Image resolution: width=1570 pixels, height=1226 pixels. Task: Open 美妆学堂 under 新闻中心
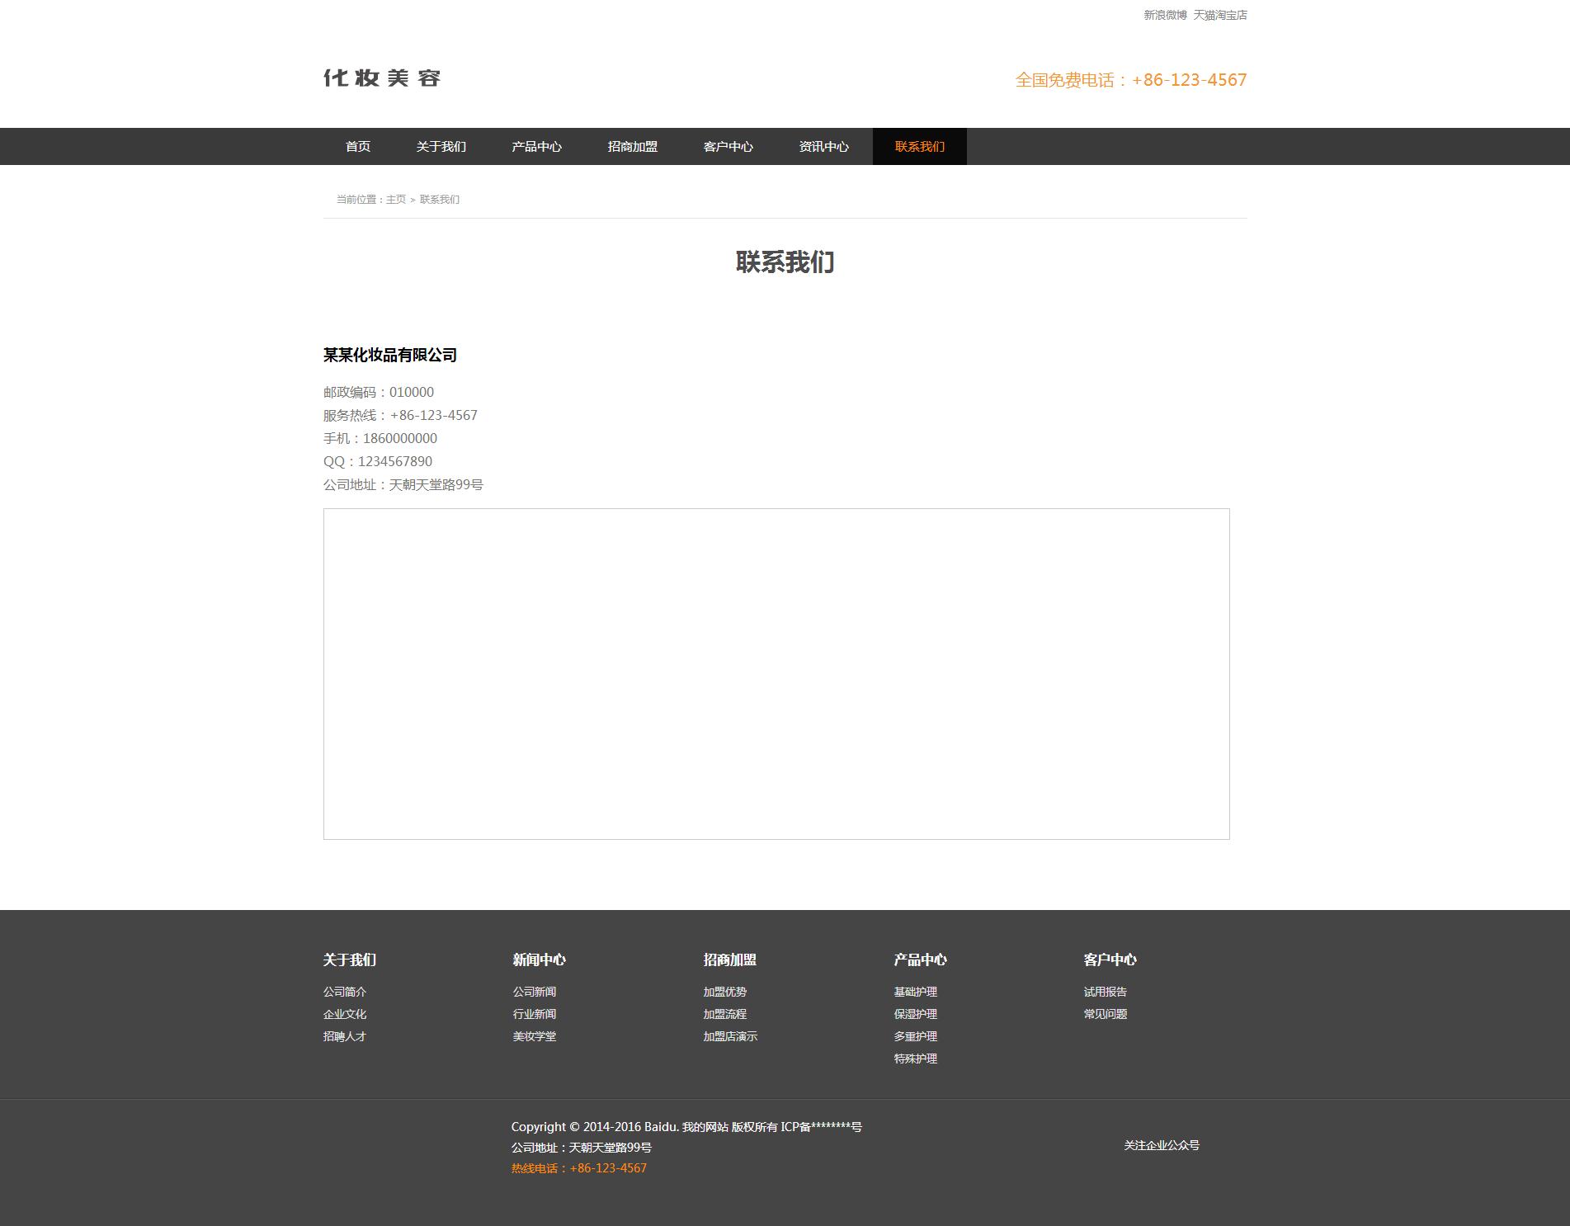pos(535,1036)
